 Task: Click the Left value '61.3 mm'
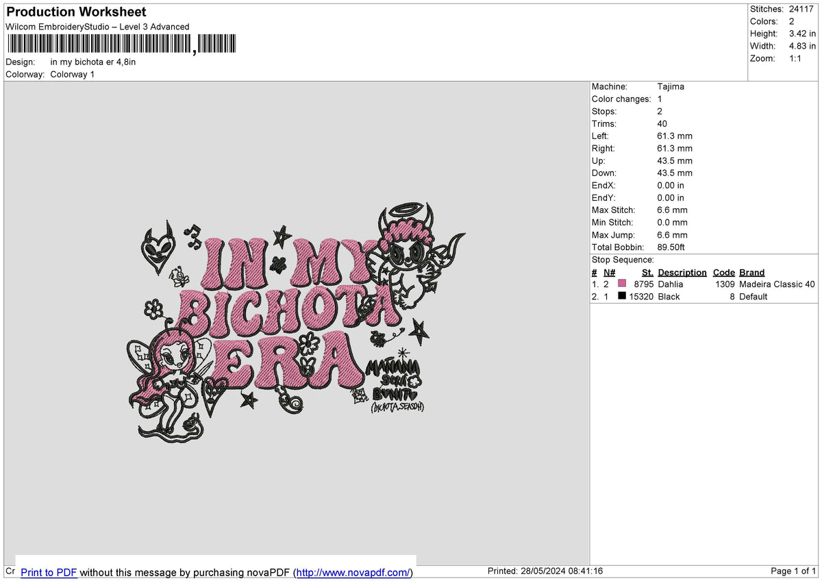tap(675, 136)
